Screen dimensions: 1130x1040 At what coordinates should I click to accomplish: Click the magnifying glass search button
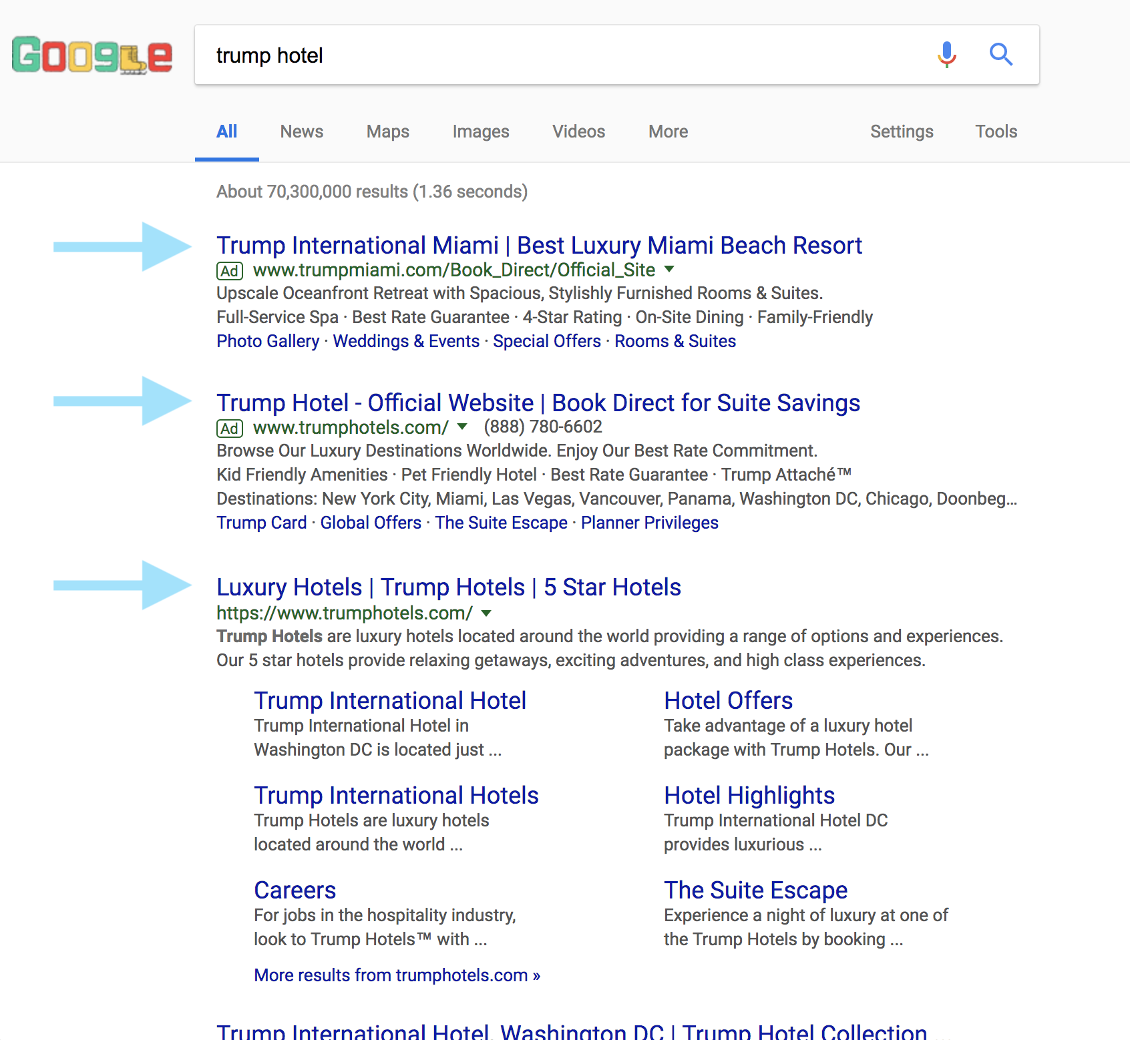(x=1000, y=55)
